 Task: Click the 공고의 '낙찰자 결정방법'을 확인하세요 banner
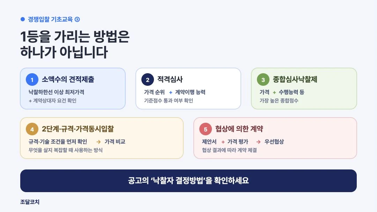(x=188, y=181)
